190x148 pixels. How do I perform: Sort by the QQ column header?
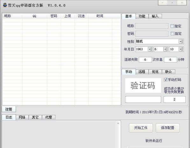click(35, 16)
